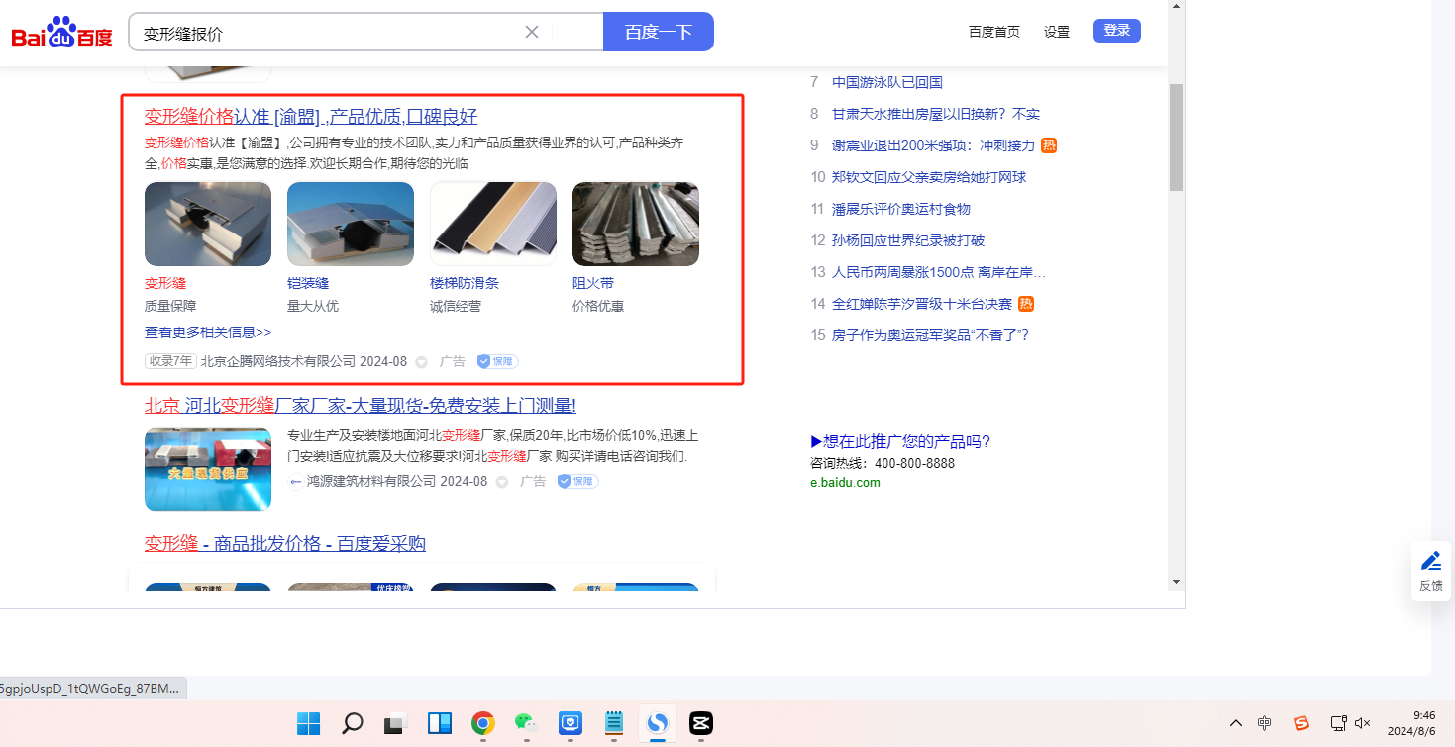Screen dimensions: 1455x747
Task: Open Windows taskbar search
Action: coord(352,723)
